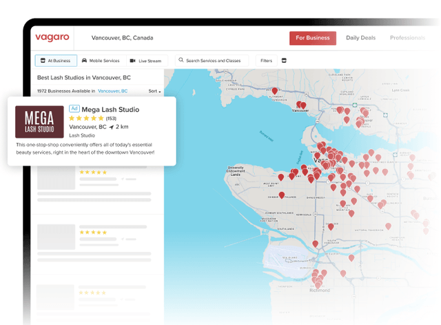Image resolution: width=441 pixels, height=325 pixels.
Task: Click the University Endowment Lands map label
Action: click(236, 171)
